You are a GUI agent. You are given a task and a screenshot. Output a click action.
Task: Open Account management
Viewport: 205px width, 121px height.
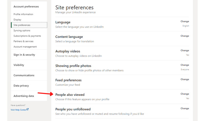tap(25, 47)
